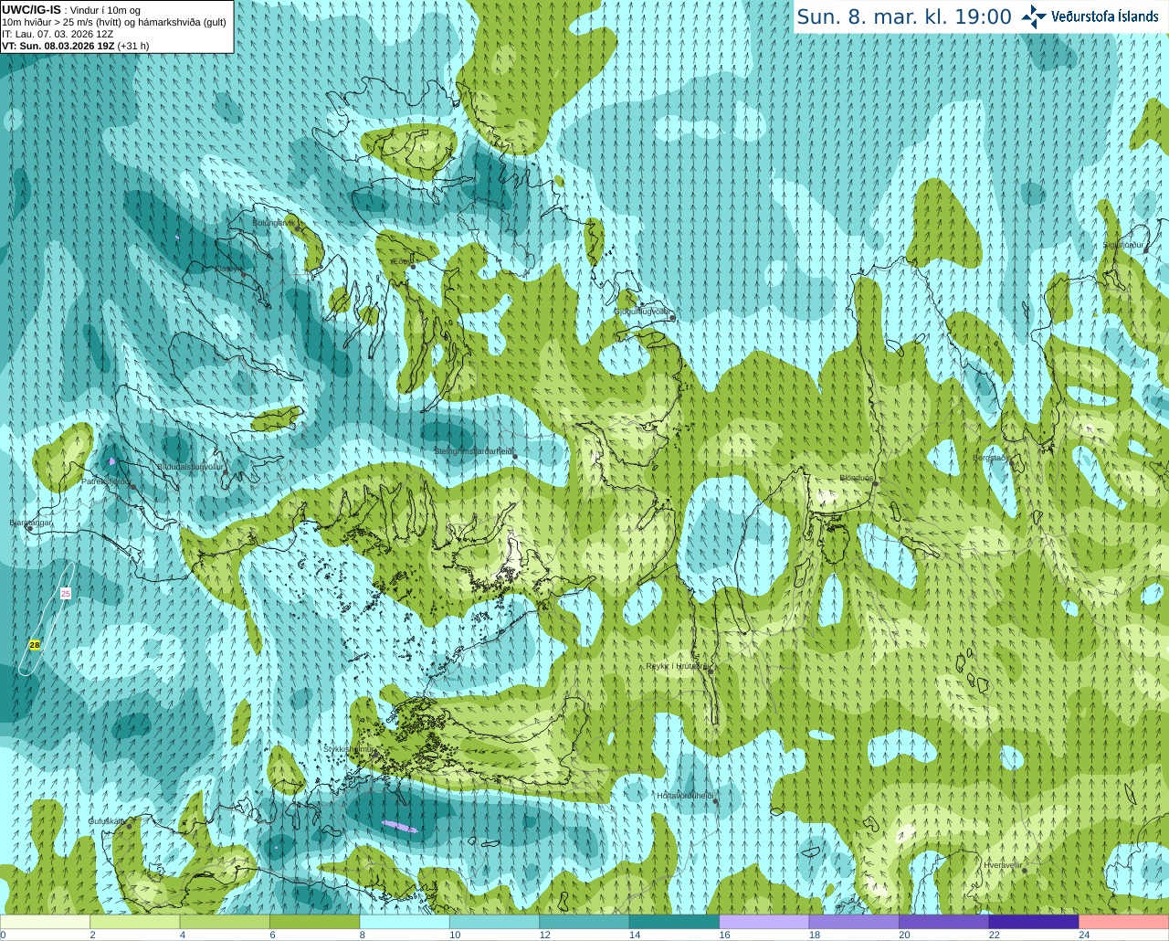Select the dark indigo 22–24 legend swatch
Image resolution: width=1169 pixels, height=941 pixels.
[x=1034, y=922]
